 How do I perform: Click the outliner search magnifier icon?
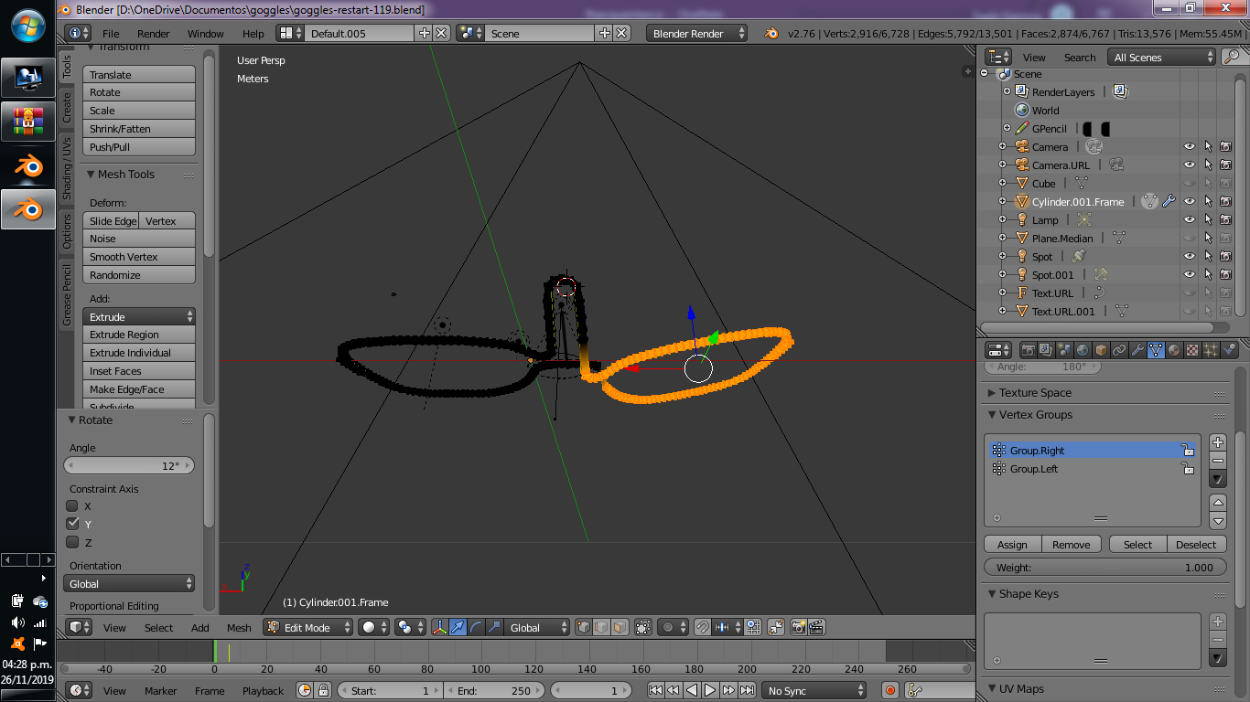pyautogui.click(x=1232, y=57)
